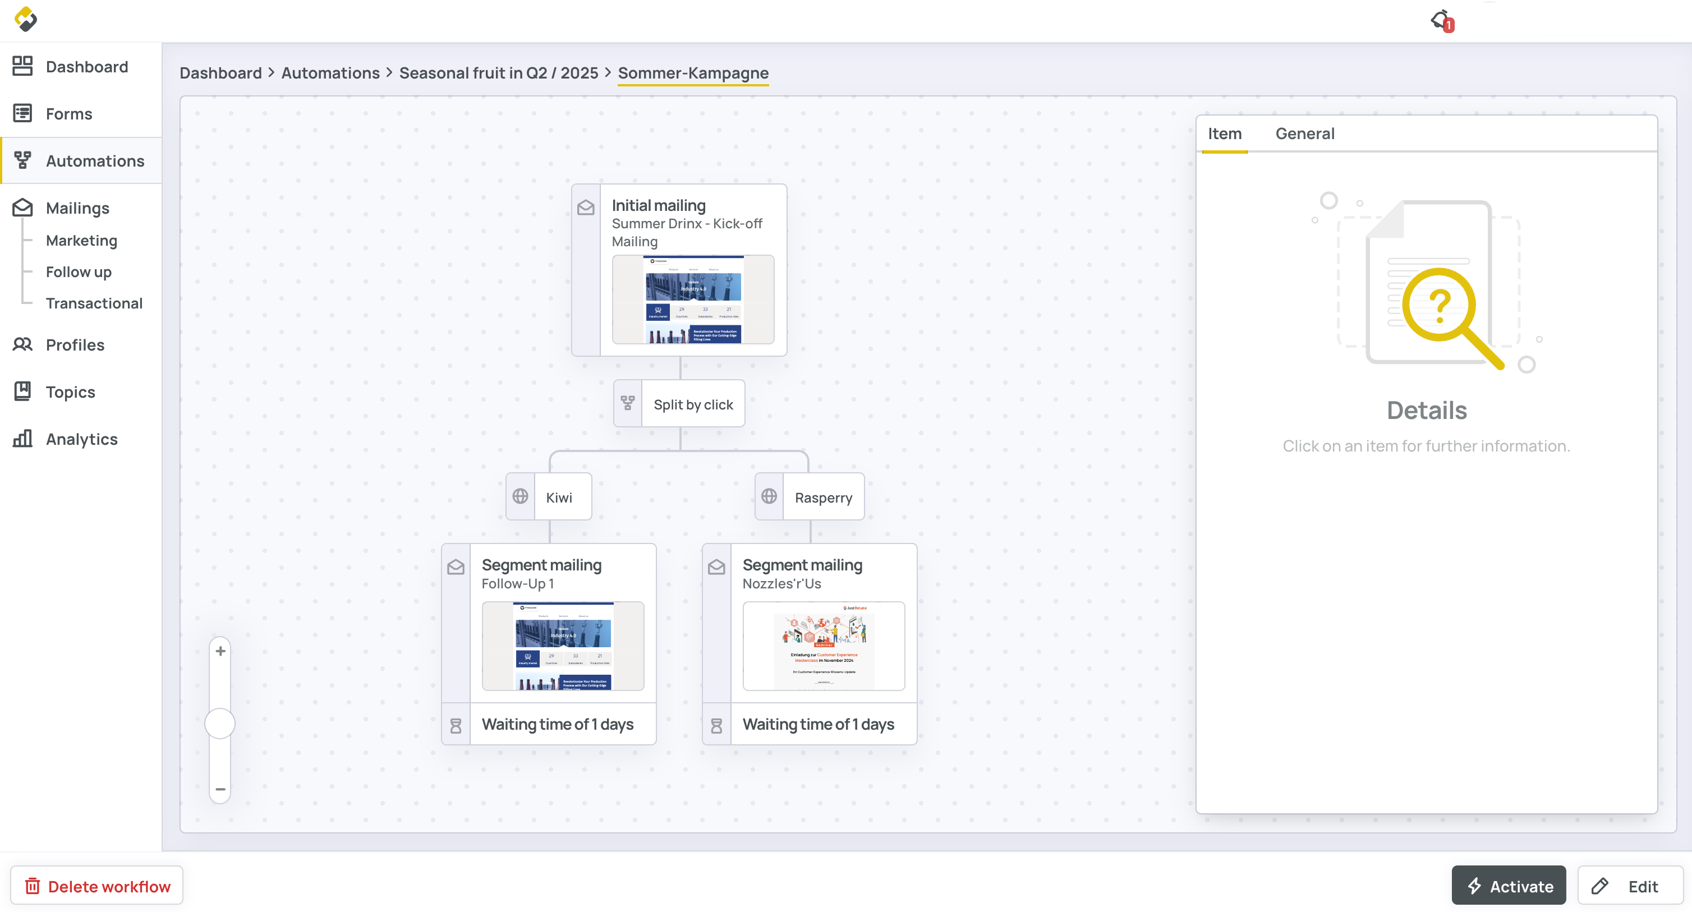
Task: Click the Topics bookmark icon in sidebar
Action: point(22,391)
